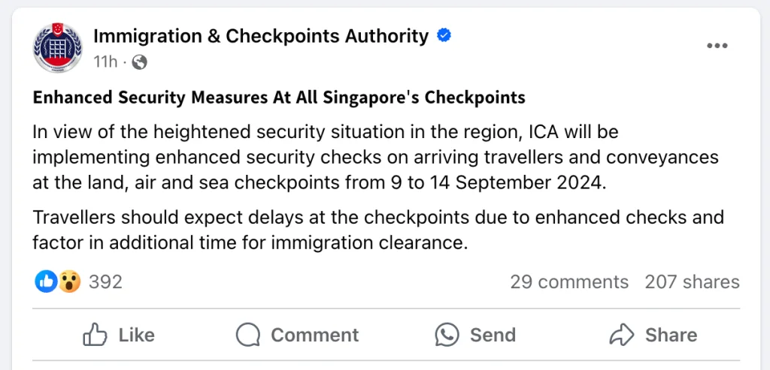Click the wow reaction emoji icon
Viewport: 770px width, 370px height.
click(70, 281)
